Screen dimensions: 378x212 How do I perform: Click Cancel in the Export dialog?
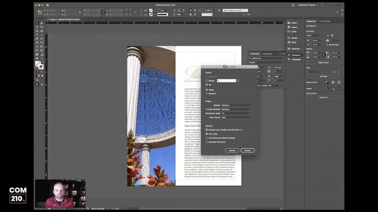[x=232, y=151]
